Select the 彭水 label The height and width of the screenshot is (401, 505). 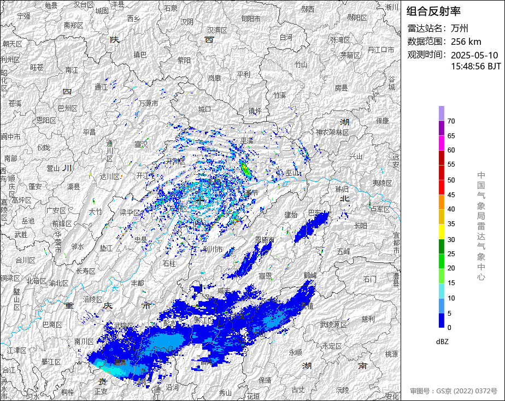pos(170,323)
